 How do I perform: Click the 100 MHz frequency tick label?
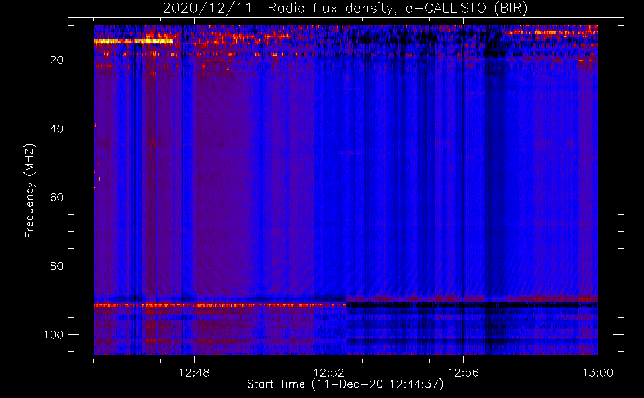54,335
